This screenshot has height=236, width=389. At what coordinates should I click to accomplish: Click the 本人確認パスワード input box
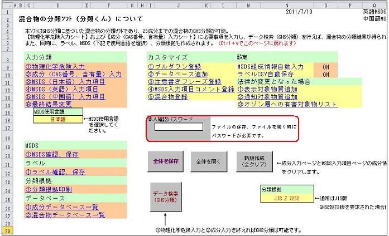click(179, 127)
